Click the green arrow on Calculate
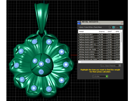 107,76
